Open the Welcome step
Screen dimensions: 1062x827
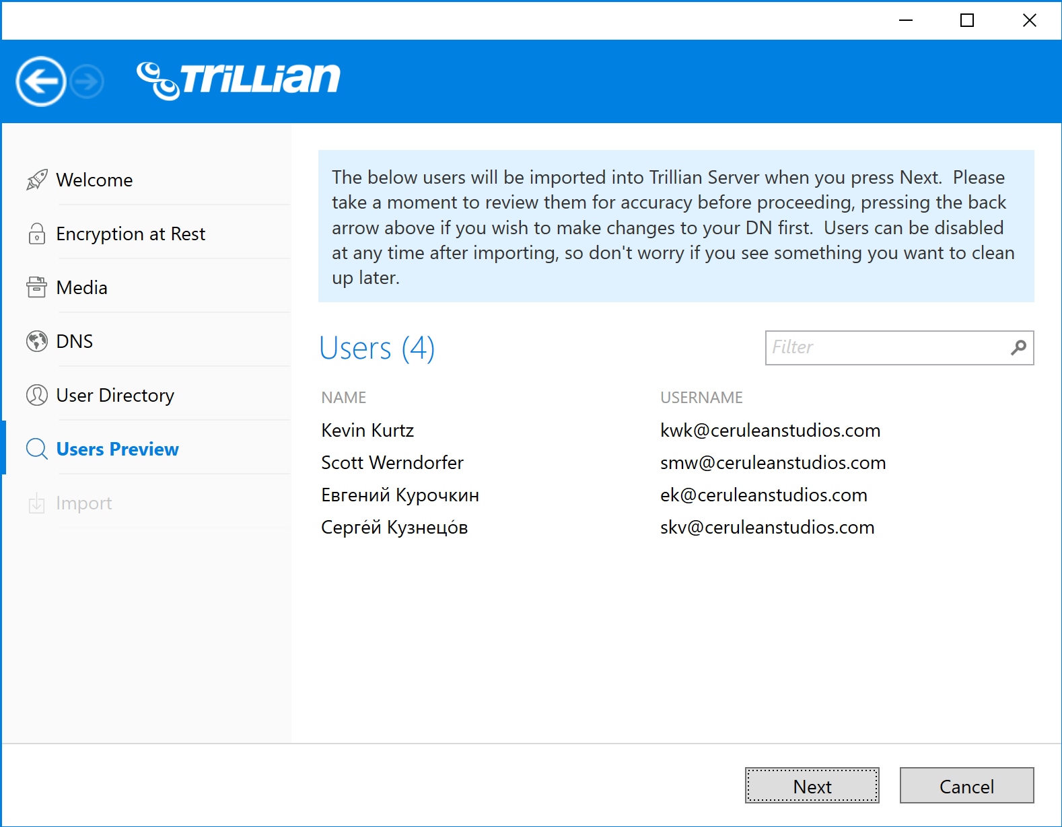pos(94,180)
